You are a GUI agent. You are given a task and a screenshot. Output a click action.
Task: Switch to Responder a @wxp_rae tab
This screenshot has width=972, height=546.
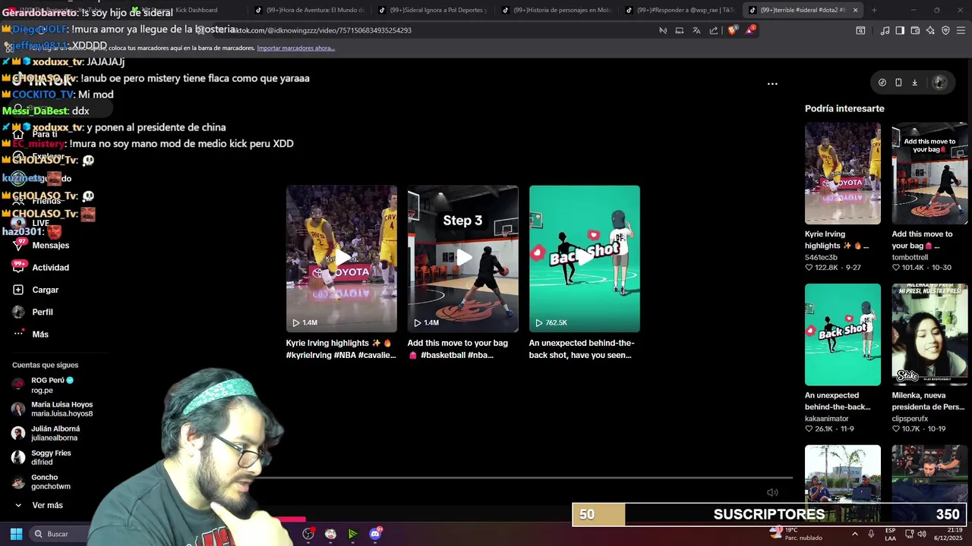click(x=679, y=10)
